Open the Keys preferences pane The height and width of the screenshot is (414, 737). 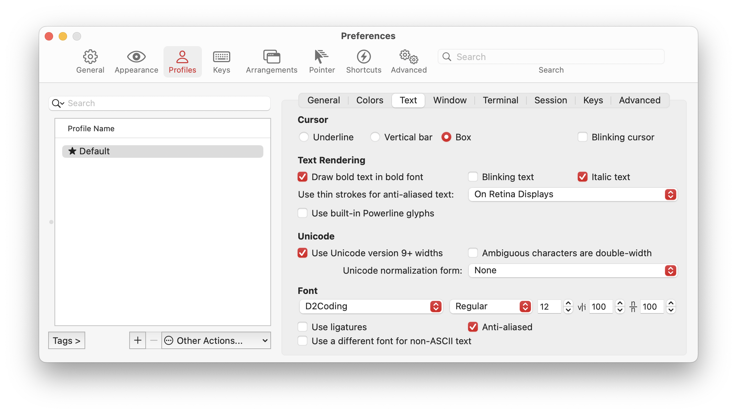[221, 62]
